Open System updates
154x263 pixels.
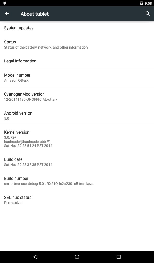(77, 28)
